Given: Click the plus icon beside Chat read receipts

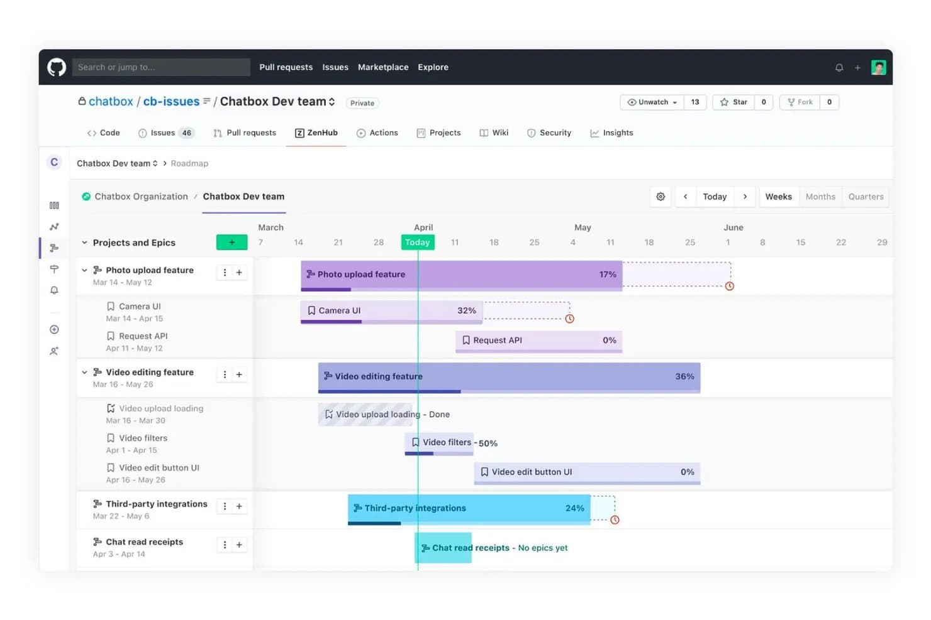Looking at the screenshot, I should click(x=239, y=545).
